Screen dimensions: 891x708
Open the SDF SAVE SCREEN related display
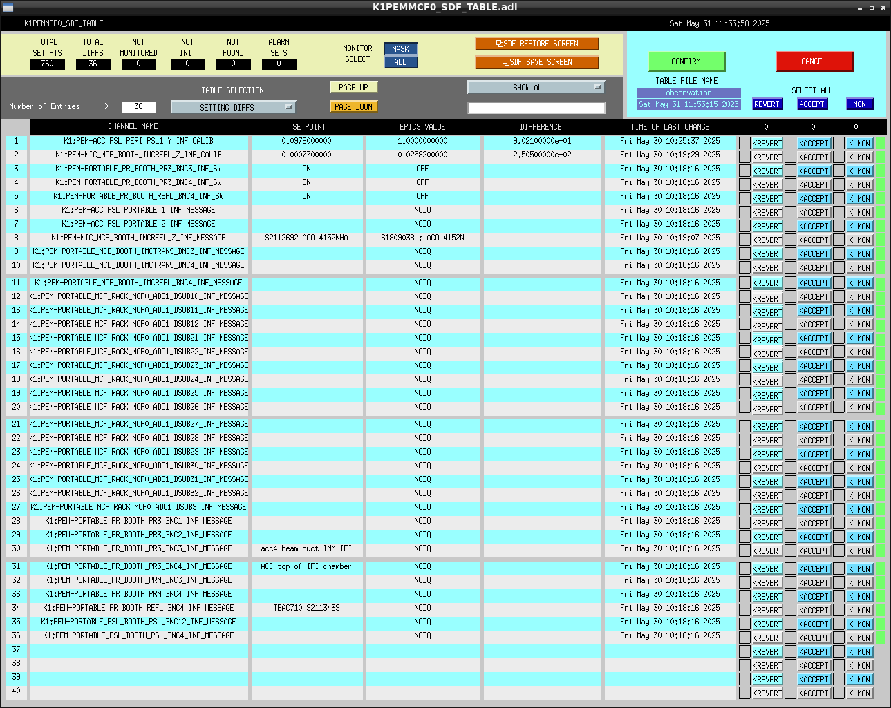(537, 62)
